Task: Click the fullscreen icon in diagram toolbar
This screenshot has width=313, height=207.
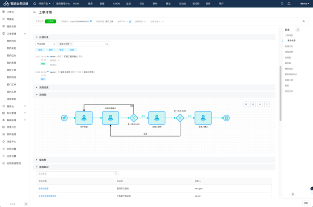Action: coord(267,104)
